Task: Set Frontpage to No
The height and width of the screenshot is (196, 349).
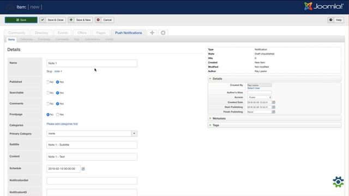Action: (48, 115)
